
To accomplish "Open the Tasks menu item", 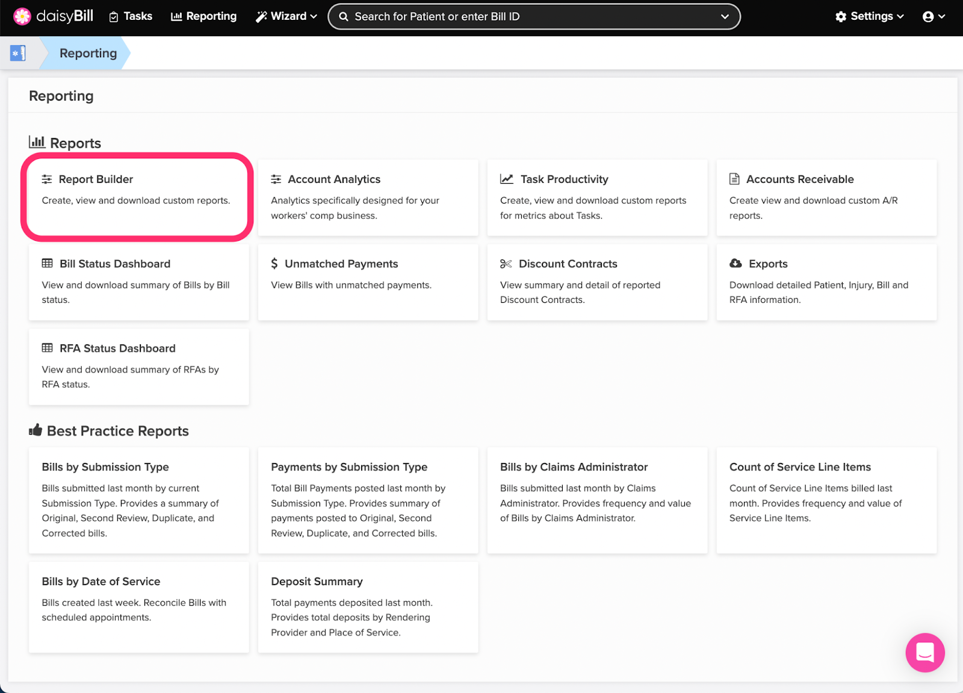I will click(130, 16).
